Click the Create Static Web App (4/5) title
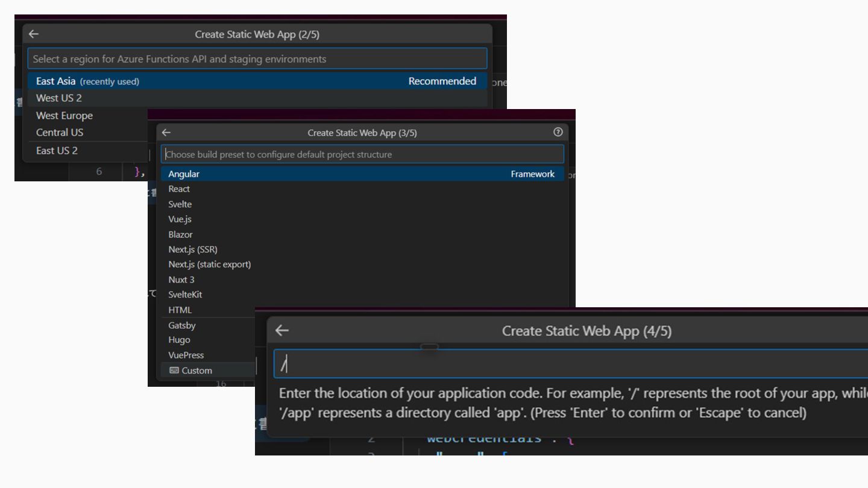This screenshot has width=868, height=488. pyautogui.click(x=587, y=331)
